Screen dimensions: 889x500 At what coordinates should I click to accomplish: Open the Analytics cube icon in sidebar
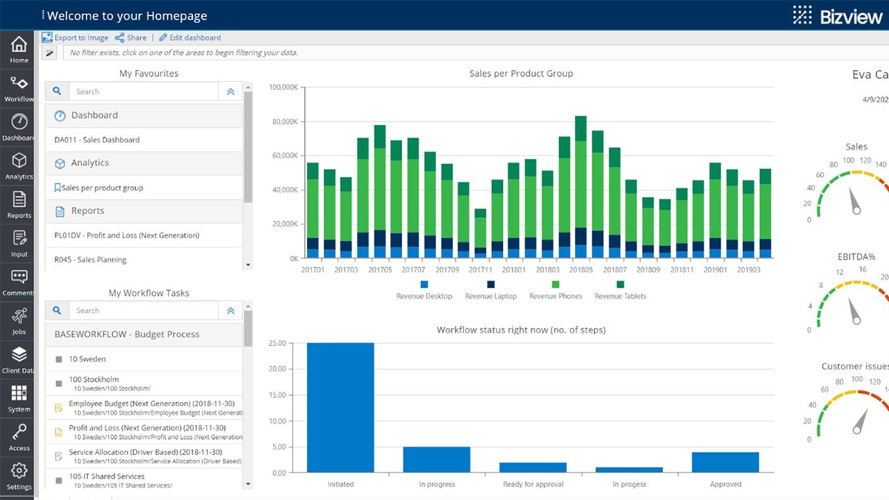pos(19,160)
